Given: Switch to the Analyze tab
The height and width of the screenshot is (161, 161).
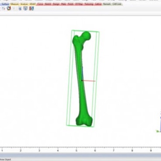Looking at the screenshot, I should (x=24, y=4).
